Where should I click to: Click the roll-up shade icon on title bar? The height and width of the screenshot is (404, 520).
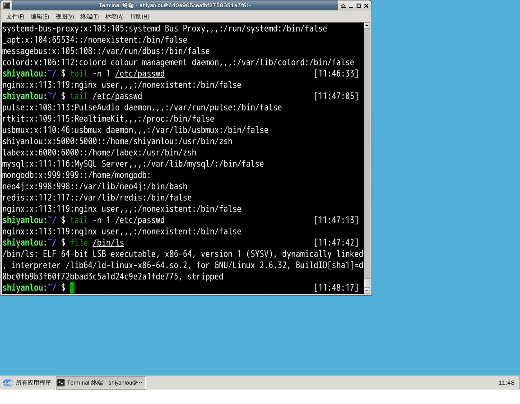pyautogui.click(x=343, y=5)
